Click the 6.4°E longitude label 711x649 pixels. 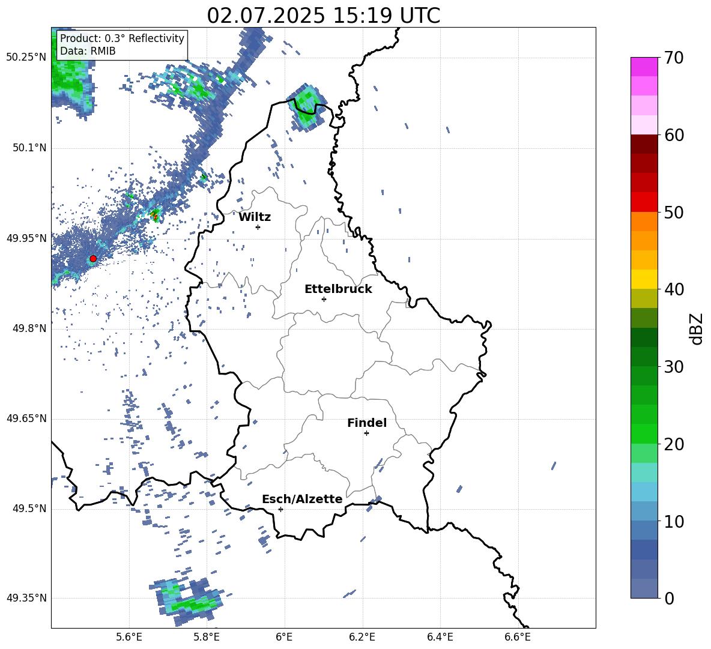click(x=440, y=637)
